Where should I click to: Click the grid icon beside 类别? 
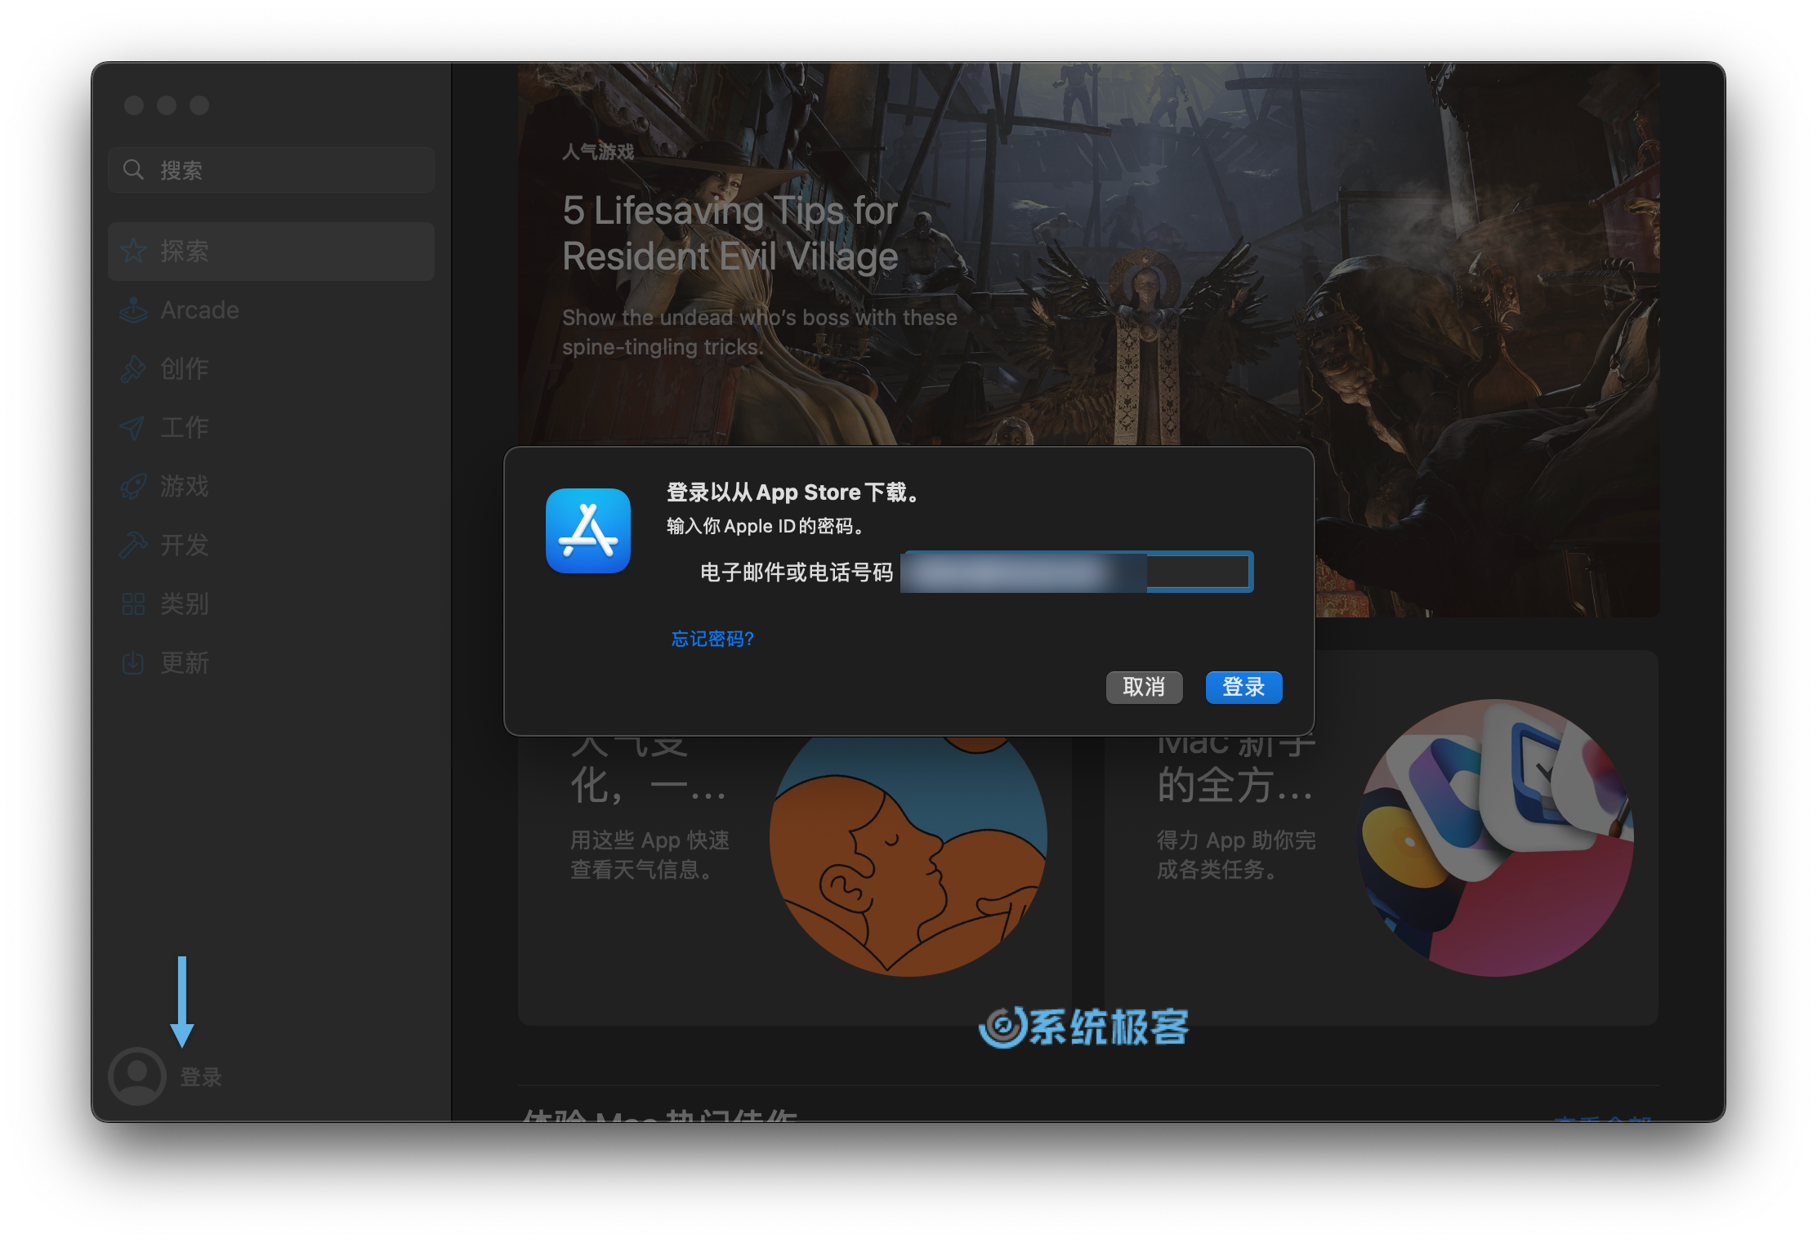(x=133, y=604)
